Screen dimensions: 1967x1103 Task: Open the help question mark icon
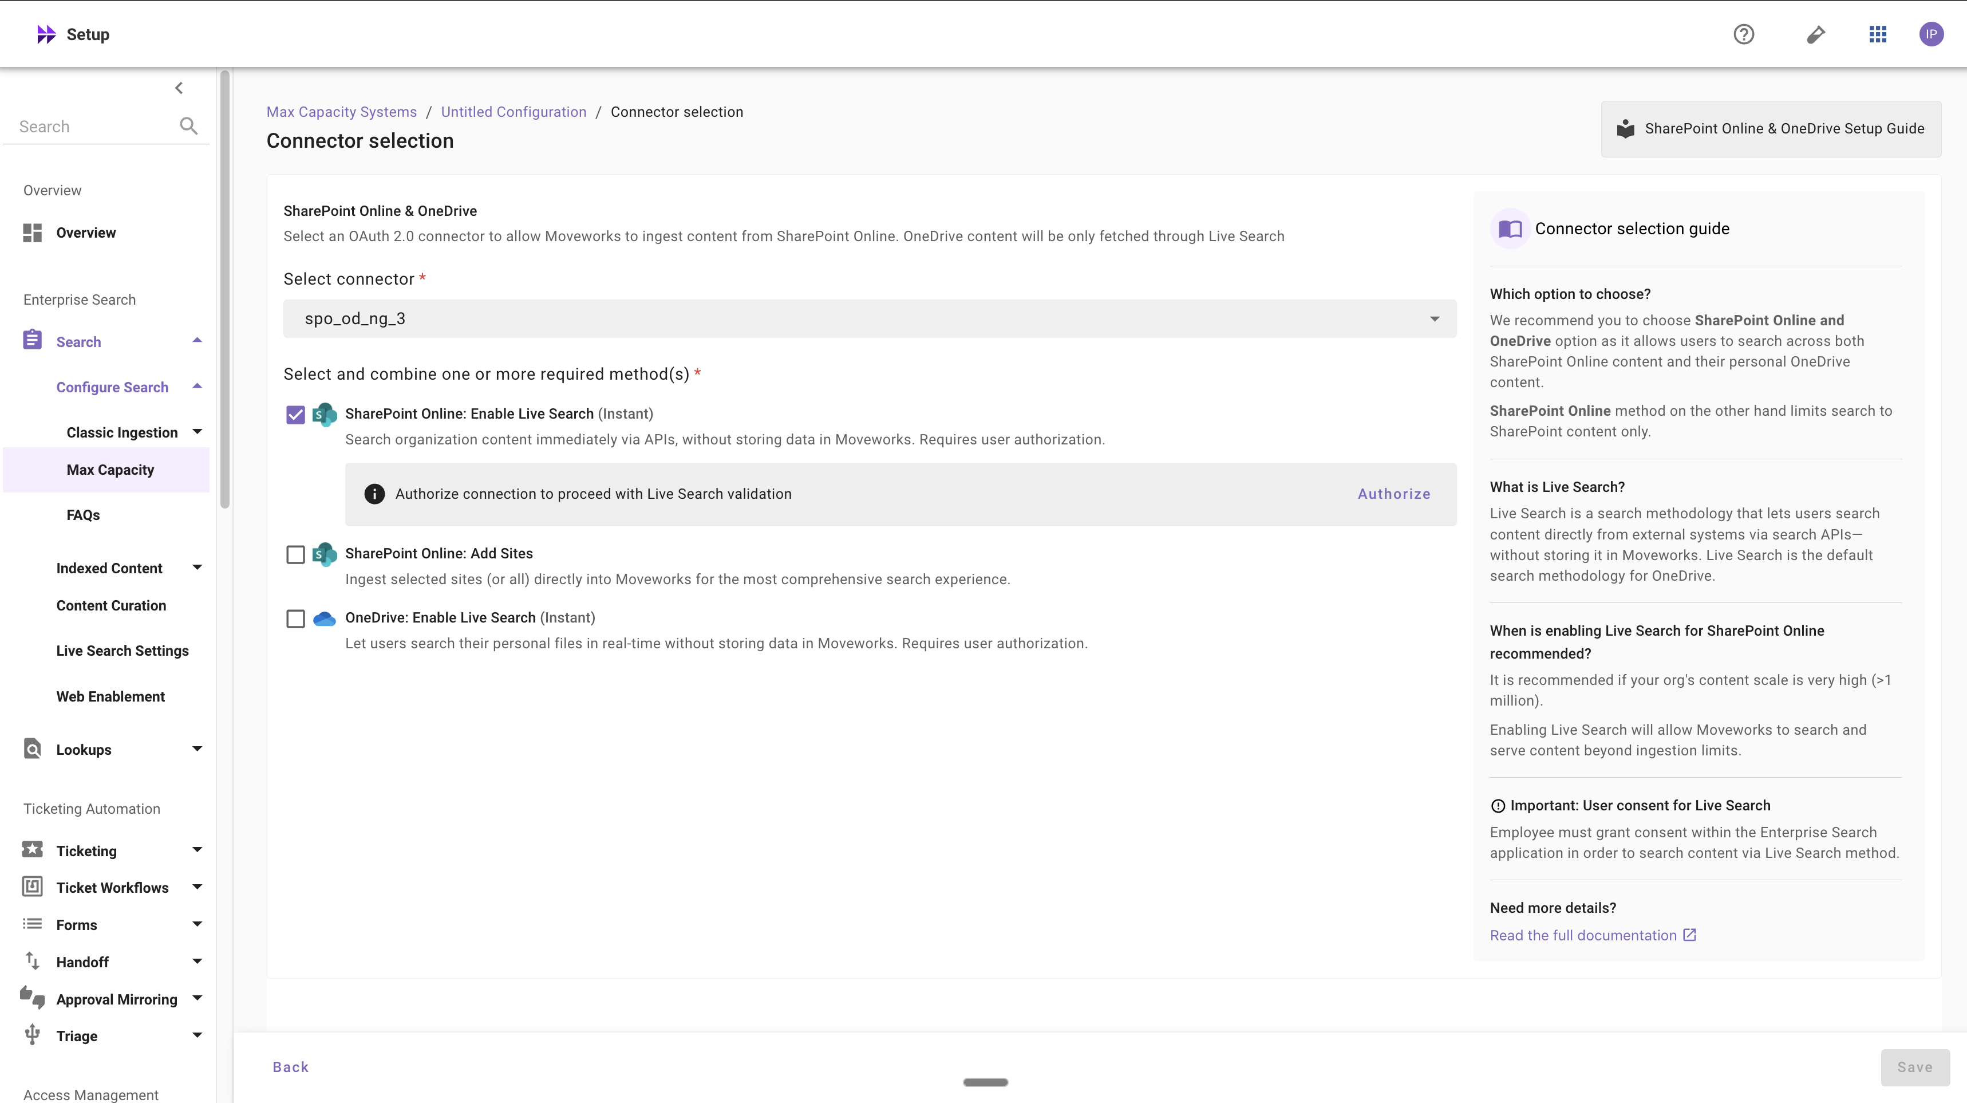[1743, 34]
